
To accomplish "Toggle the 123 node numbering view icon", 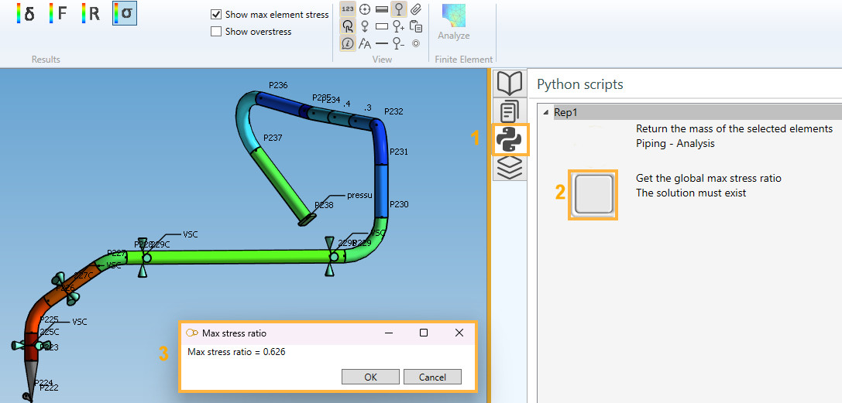I will [x=348, y=9].
